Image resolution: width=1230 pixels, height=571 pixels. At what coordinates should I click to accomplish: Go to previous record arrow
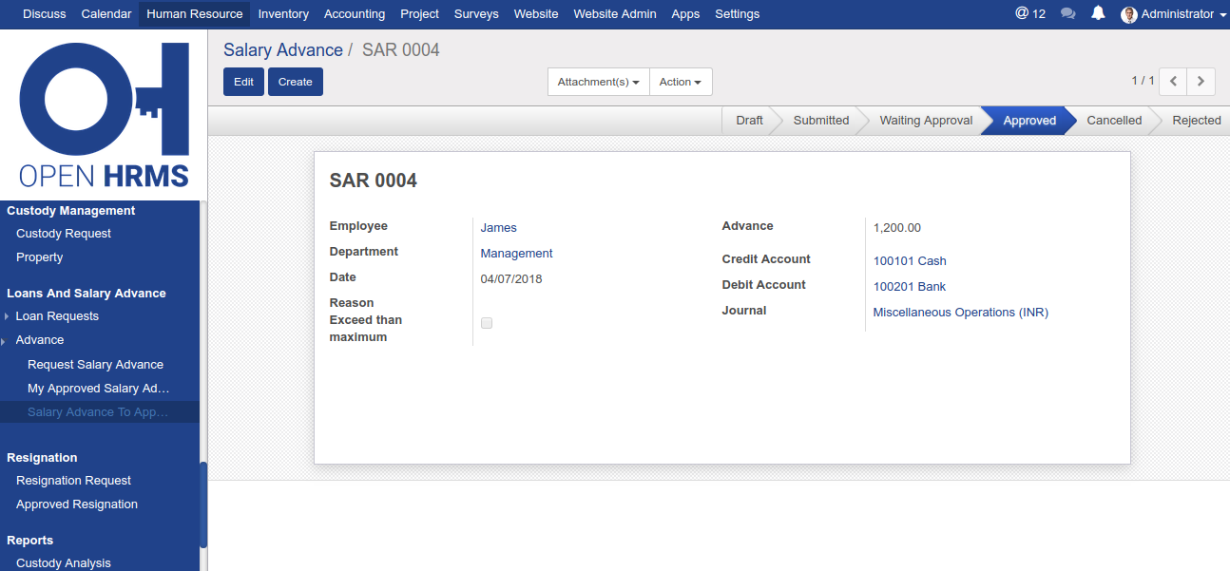pos(1173,82)
